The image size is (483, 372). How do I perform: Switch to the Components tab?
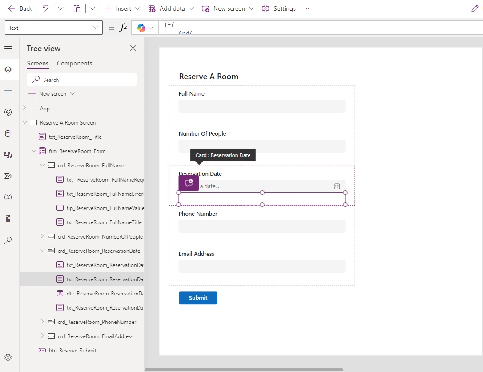click(x=74, y=63)
